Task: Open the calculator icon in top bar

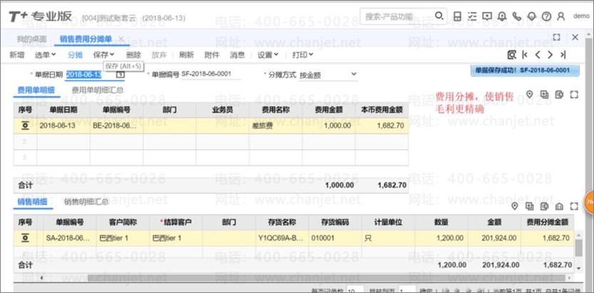Action: [x=458, y=16]
